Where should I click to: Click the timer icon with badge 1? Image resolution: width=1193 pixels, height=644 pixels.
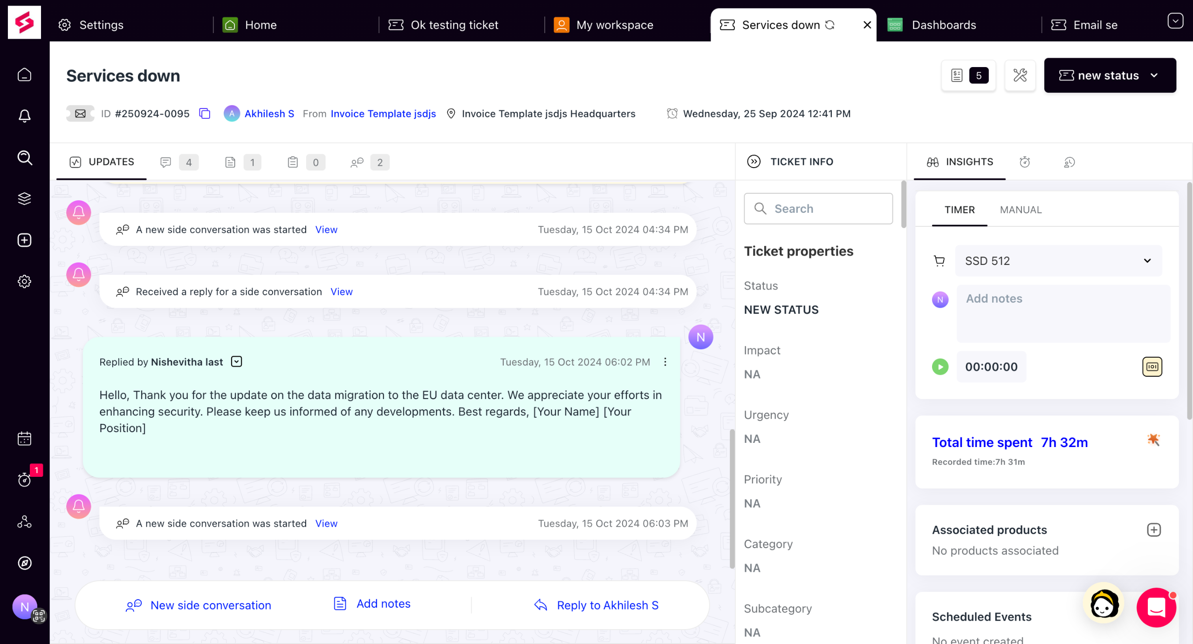click(x=24, y=480)
